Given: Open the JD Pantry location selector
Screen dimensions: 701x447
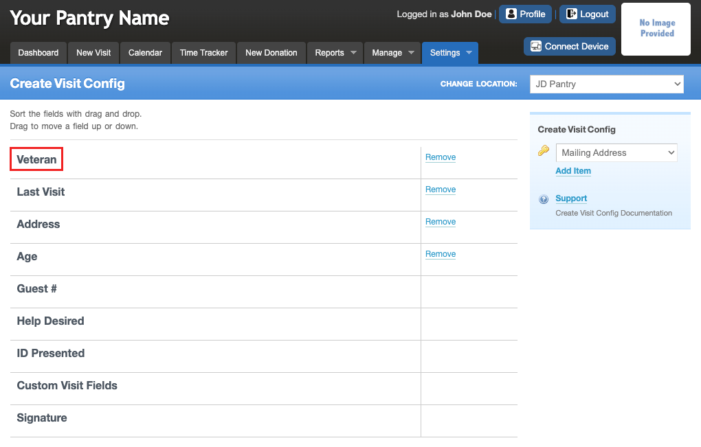Looking at the screenshot, I should (607, 84).
